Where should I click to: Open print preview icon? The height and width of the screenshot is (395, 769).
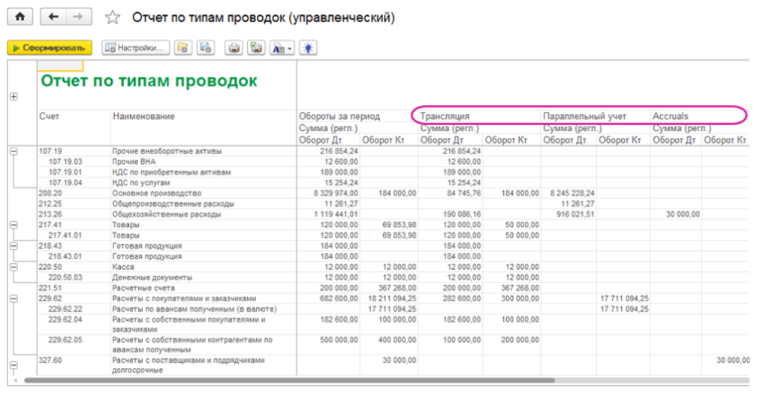[x=256, y=48]
